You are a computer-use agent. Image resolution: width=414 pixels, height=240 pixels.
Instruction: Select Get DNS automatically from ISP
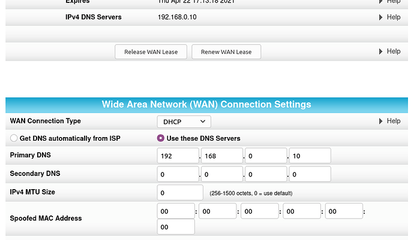(14, 138)
